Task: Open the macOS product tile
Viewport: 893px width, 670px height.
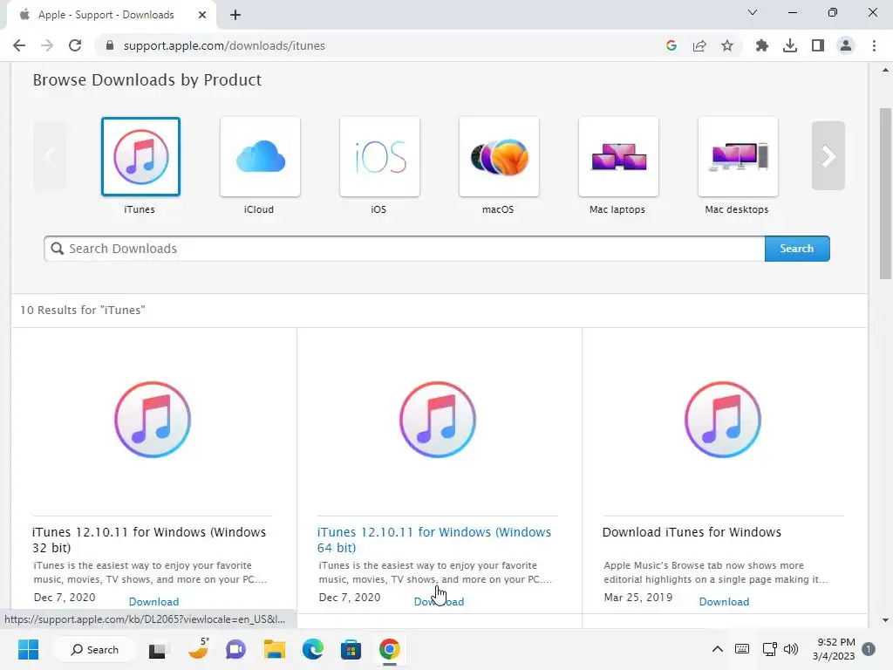Action: (499, 157)
